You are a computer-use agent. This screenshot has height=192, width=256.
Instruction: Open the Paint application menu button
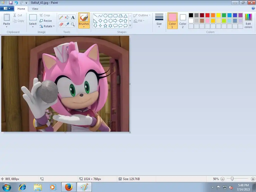pos(7,8)
